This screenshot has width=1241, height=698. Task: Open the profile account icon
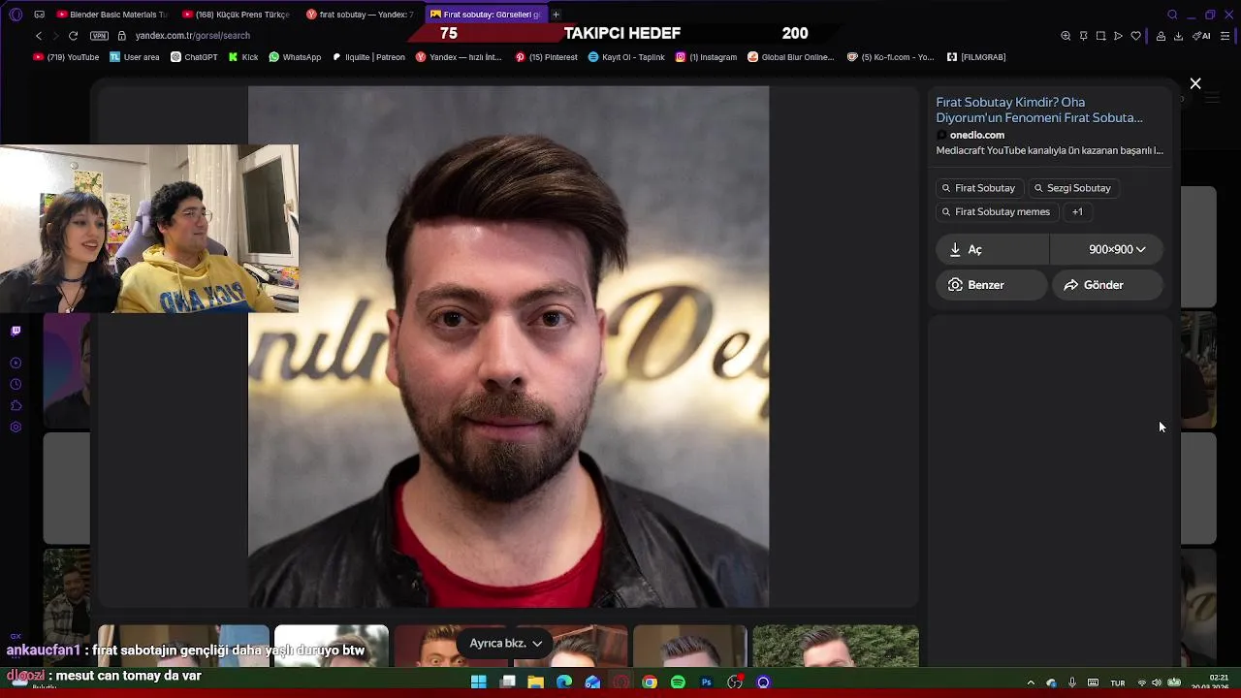1161,36
